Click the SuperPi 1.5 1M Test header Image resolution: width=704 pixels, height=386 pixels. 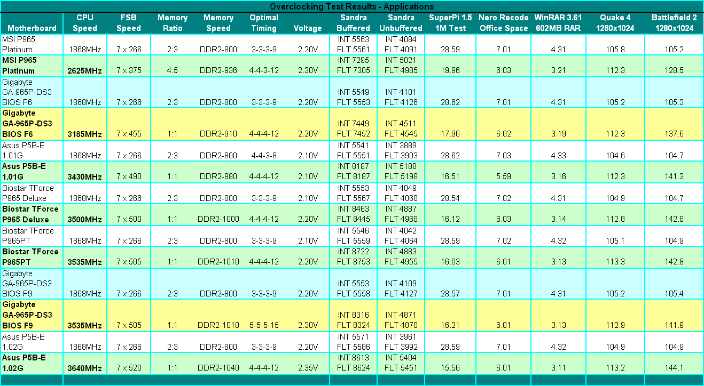point(450,23)
